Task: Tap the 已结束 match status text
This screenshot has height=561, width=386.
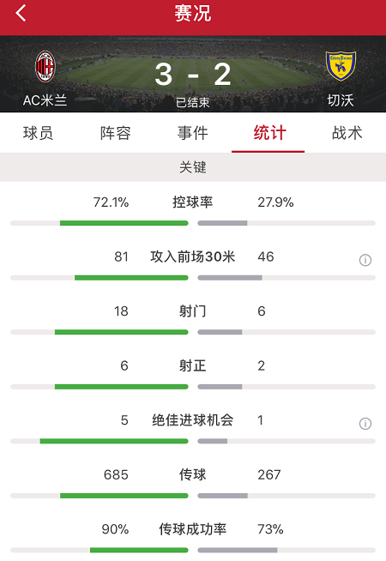Action: [x=193, y=103]
